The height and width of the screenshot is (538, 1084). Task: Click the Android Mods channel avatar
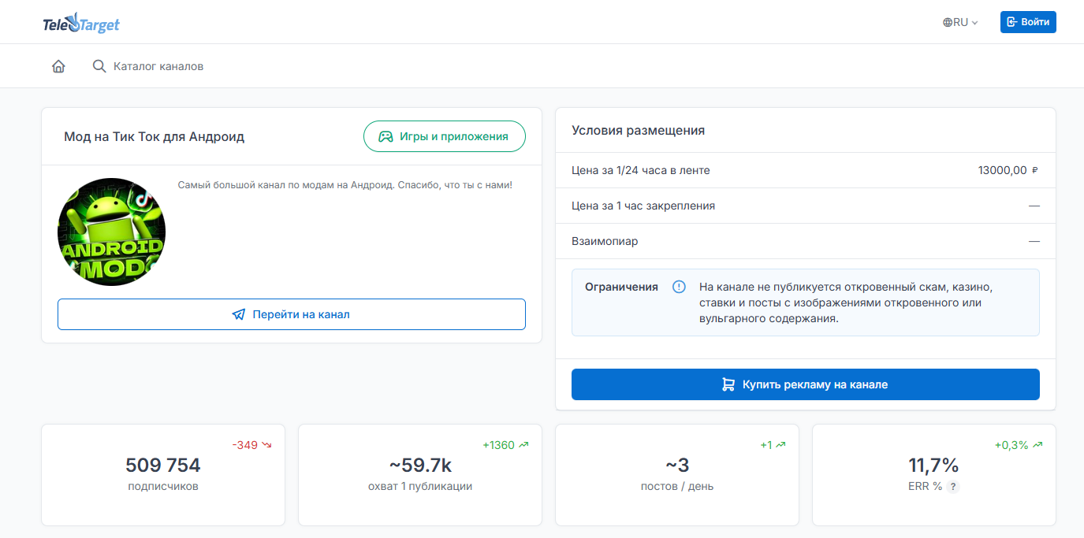point(111,232)
